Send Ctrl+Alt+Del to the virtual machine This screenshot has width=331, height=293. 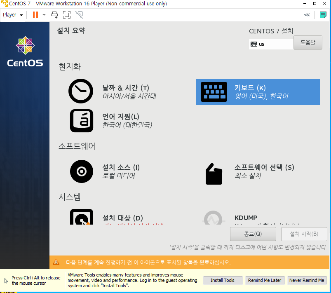(x=54, y=15)
